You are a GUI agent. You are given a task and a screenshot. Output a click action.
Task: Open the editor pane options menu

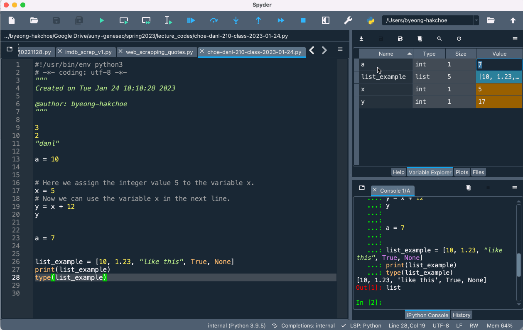coord(340,49)
